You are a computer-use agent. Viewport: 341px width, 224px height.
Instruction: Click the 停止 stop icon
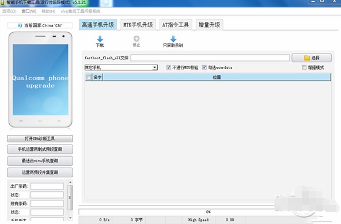point(137,39)
